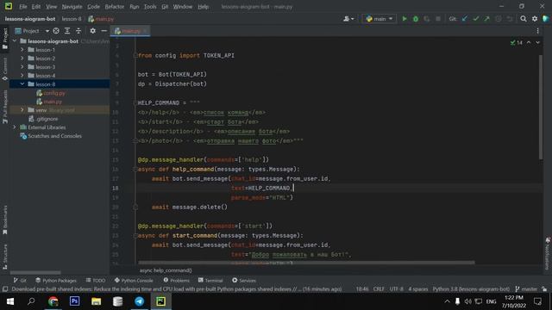The width and height of the screenshot is (552, 310).
Task: Update project from Git
Action: pos(465,19)
